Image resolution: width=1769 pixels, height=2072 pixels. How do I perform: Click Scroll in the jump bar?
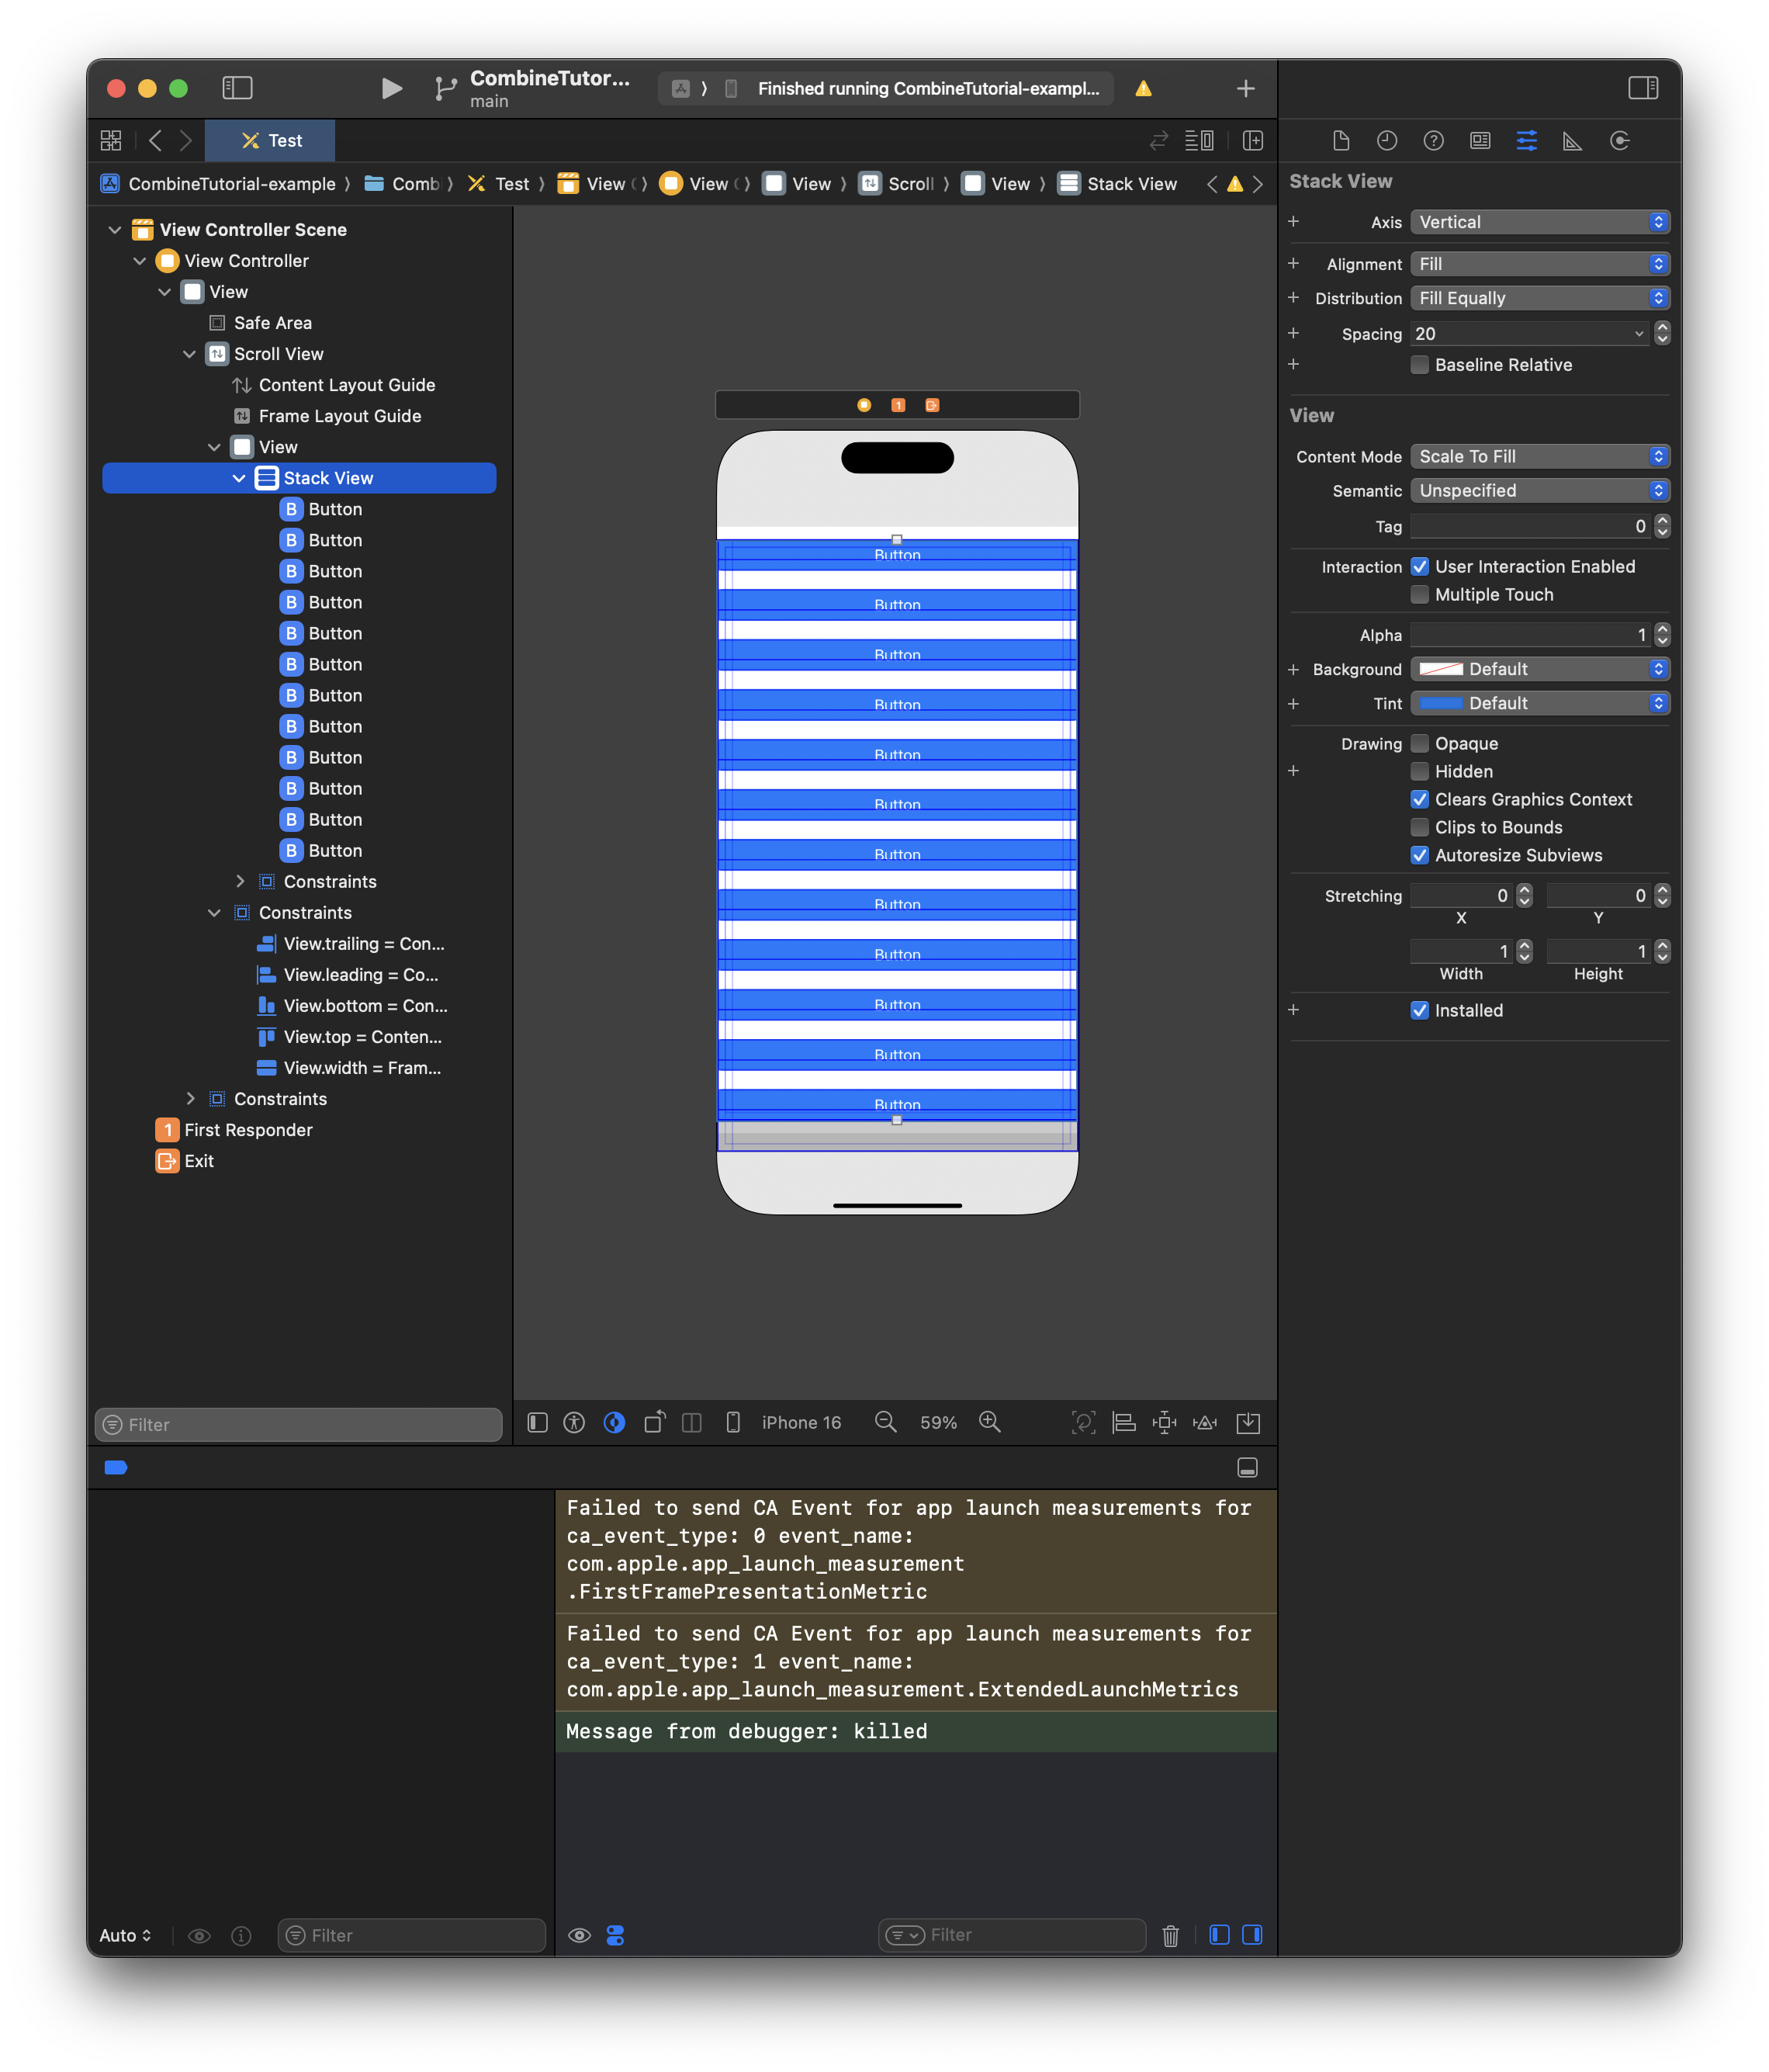(897, 184)
